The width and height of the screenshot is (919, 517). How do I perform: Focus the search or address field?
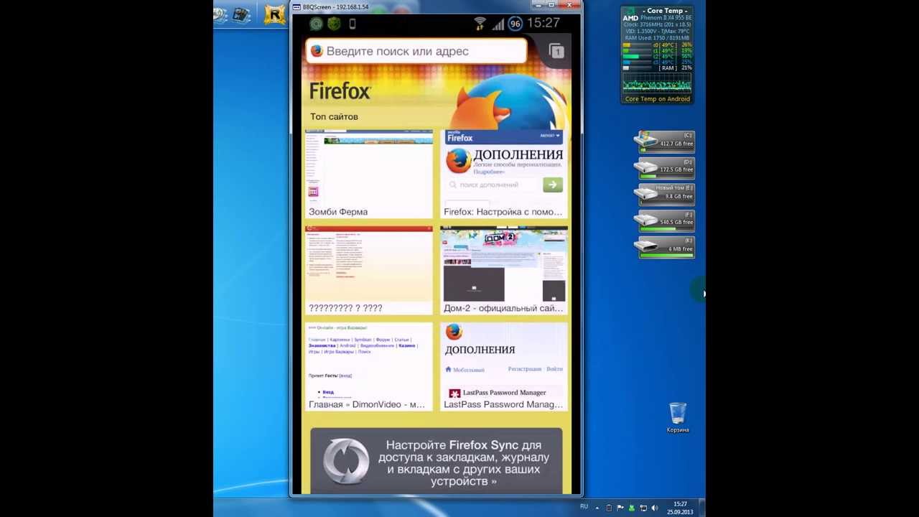(x=416, y=51)
